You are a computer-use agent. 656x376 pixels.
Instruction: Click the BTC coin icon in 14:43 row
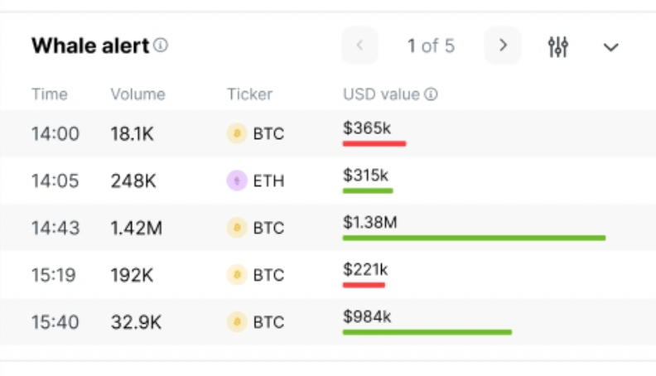click(x=237, y=228)
